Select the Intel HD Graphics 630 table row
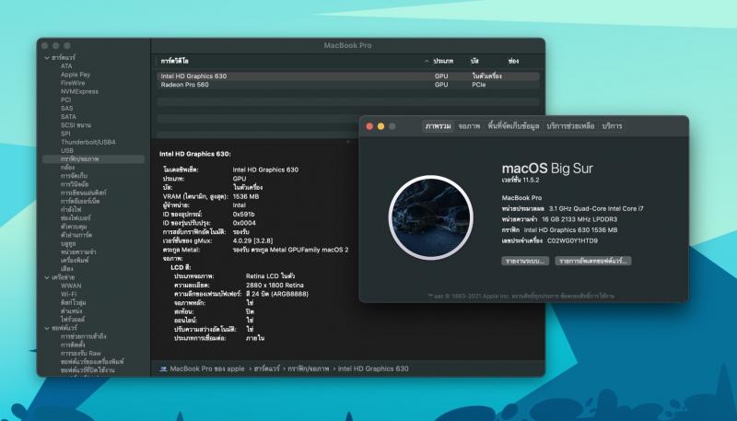This screenshot has height=421, width=737. click(348, 76)
